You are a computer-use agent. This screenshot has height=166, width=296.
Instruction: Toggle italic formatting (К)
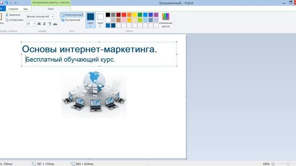(x=44, y=24)
